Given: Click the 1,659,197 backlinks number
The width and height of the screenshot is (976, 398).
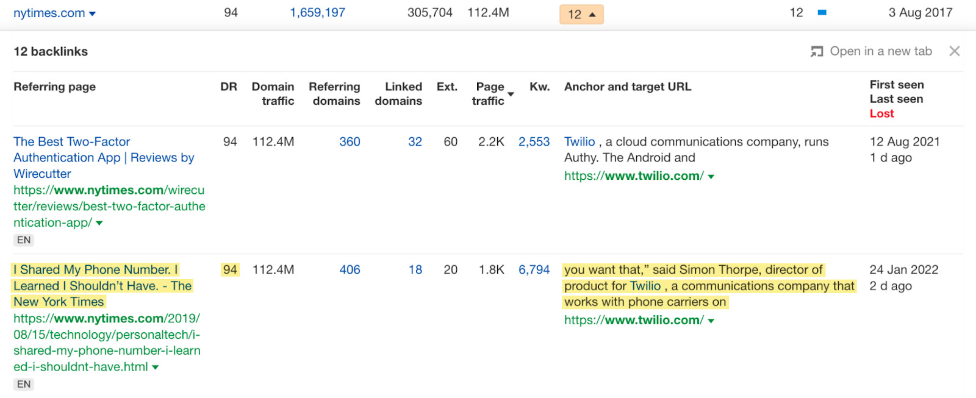Looking at the screenshot, I should (x=317, y=13).
